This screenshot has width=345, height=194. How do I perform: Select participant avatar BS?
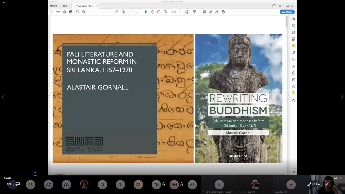[30, 185]
